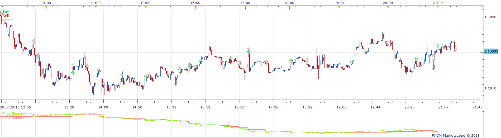
Task: Click the Final Equity legend label
Action: point(13,114)
